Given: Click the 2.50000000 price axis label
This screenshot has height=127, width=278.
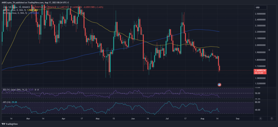Looking at the screenshot, I should (260, 14).
